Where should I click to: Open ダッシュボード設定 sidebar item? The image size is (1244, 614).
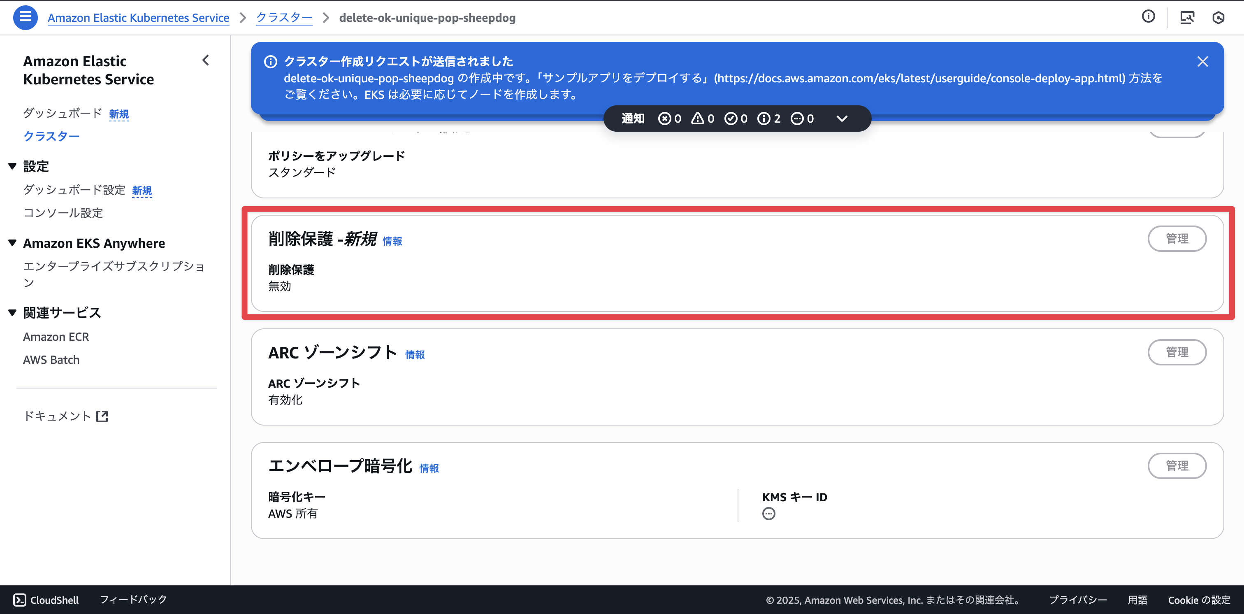74,190
